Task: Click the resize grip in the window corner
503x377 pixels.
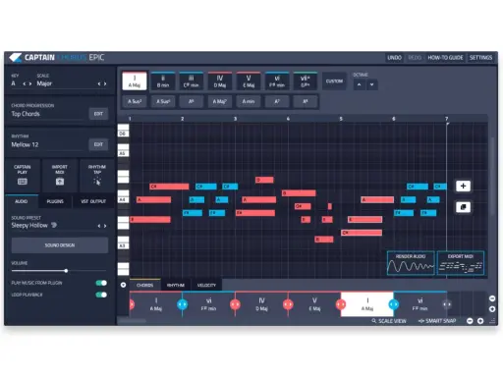Action: point(492,321)
